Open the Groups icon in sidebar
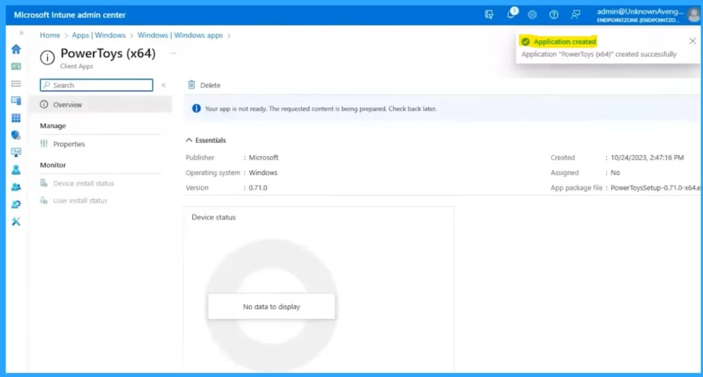The image size is (703, 377). (16, 186)
